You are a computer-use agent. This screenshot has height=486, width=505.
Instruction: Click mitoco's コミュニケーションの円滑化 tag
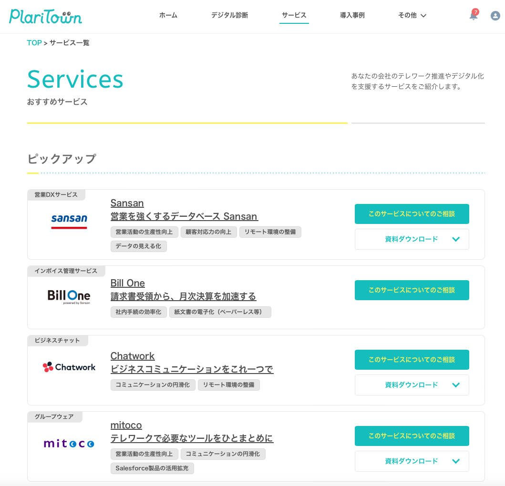click(x=223, y=454)
